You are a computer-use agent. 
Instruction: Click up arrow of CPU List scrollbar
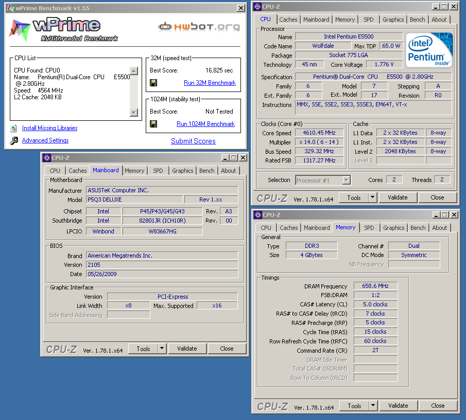[134, 71]
